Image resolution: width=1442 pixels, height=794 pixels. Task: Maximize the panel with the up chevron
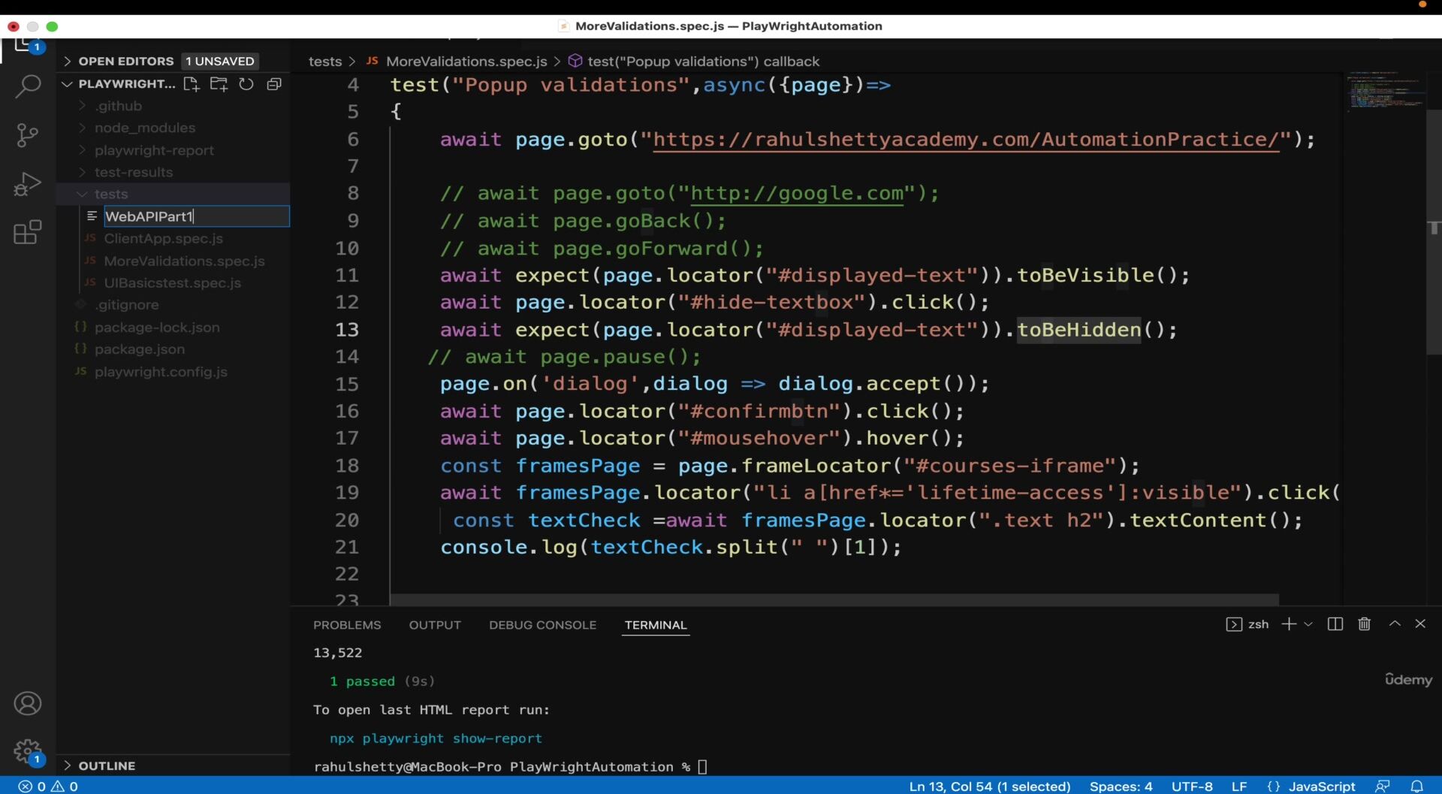pos(1395,624)
